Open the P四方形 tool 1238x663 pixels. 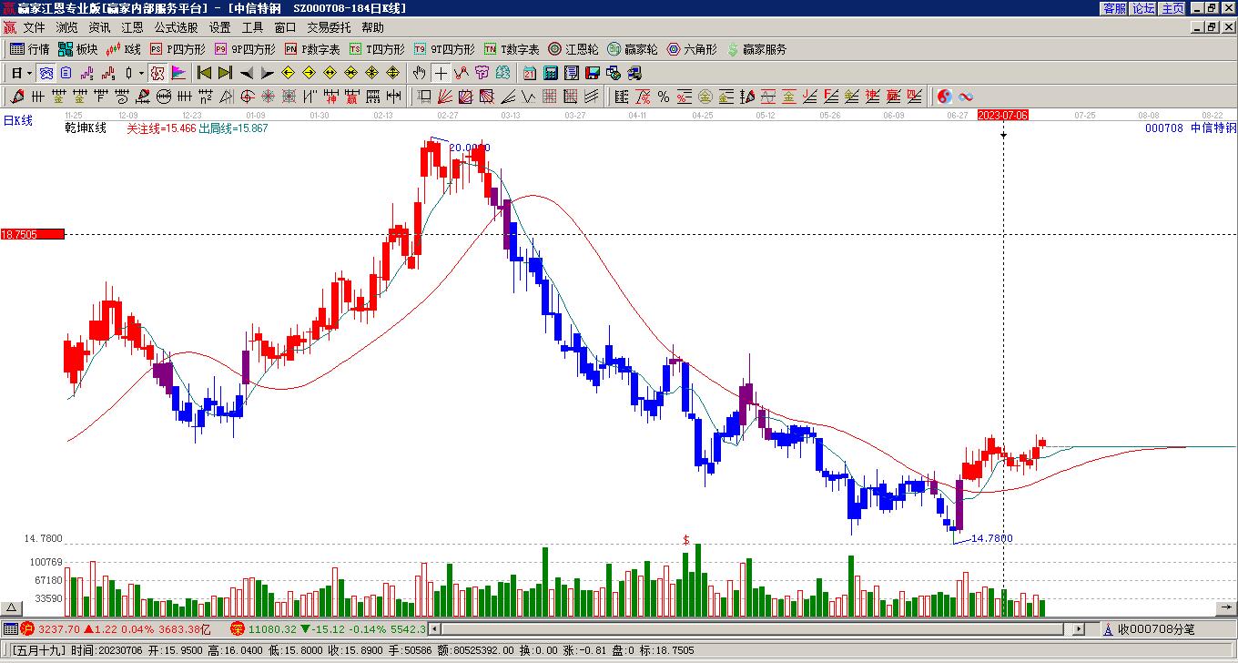coord(178,49)
